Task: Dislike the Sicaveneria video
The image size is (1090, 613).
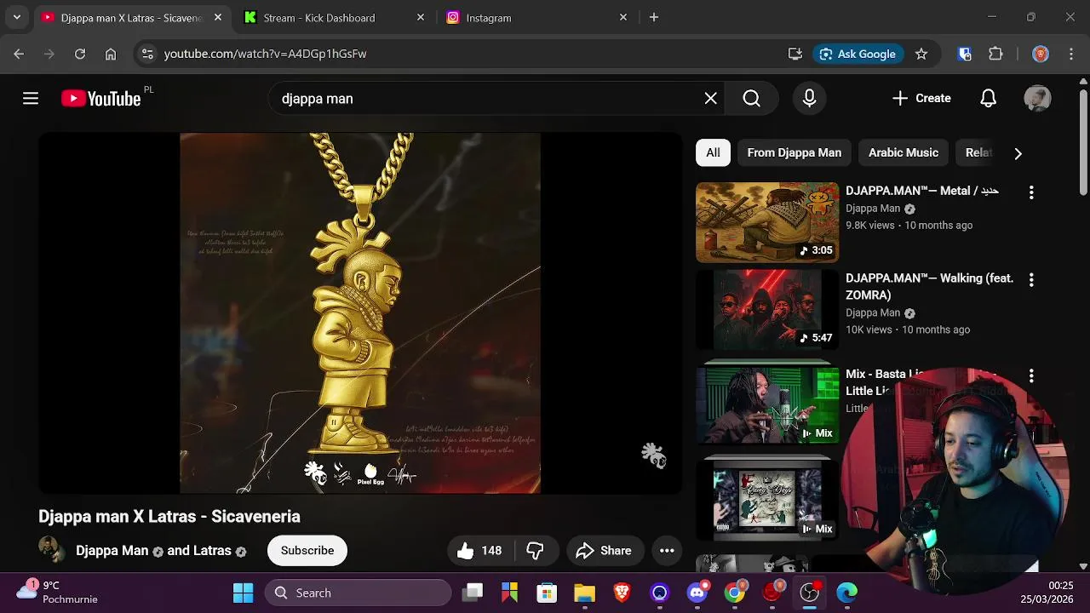Action: (x=535, y=551)
